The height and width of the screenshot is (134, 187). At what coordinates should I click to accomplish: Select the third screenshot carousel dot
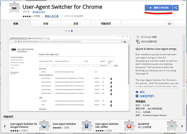tap(72, 31)
